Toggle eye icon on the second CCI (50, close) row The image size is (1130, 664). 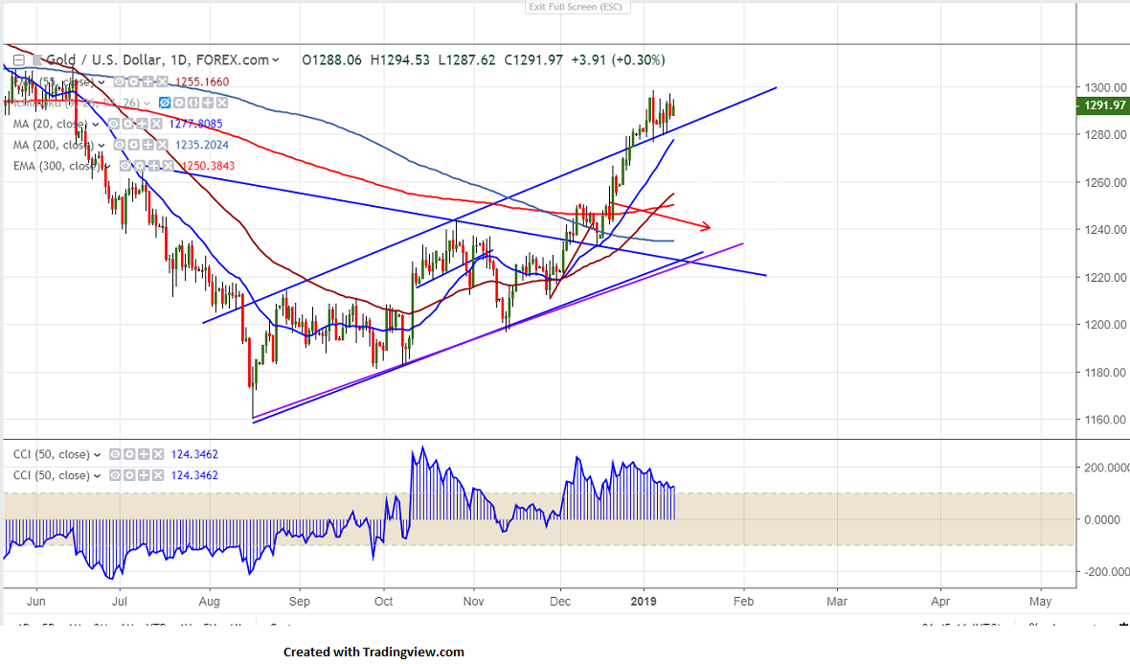115,475
